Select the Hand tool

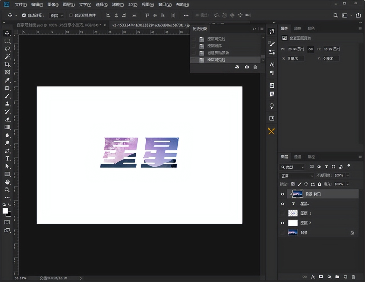[x=7, y=182]
